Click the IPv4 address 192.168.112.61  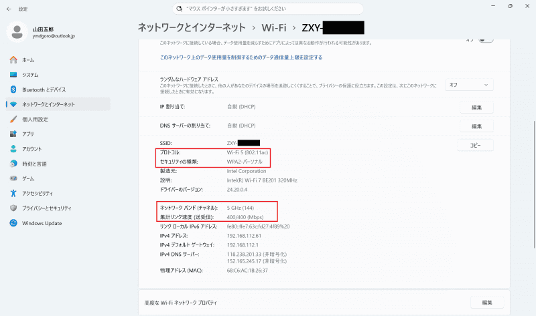(244, 236)
